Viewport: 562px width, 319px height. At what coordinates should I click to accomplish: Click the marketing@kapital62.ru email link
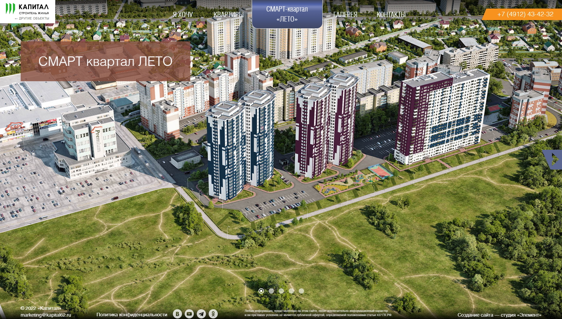coord(46,315)
